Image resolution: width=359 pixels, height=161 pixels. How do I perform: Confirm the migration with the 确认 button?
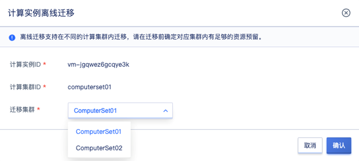[x=339, y=145]
